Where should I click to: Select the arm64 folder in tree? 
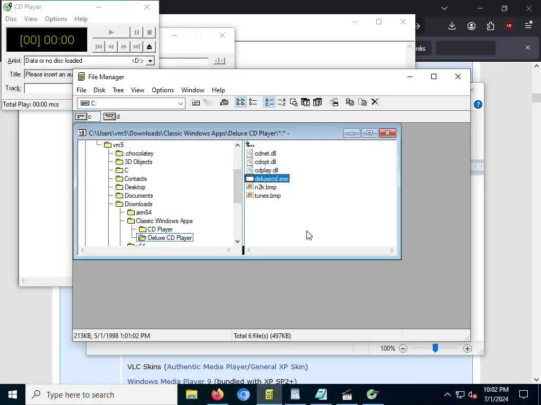pyautogui.click(x=139, y=213)
